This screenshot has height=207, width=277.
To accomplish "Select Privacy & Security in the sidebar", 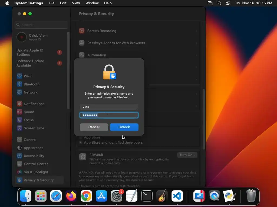I will tap(39, 180).
